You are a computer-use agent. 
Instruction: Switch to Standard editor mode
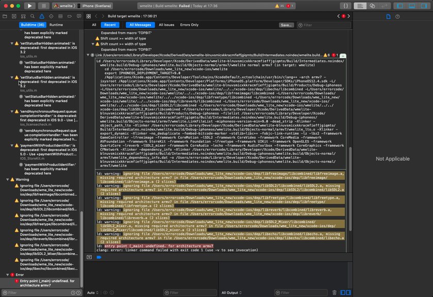coord(360,6)
